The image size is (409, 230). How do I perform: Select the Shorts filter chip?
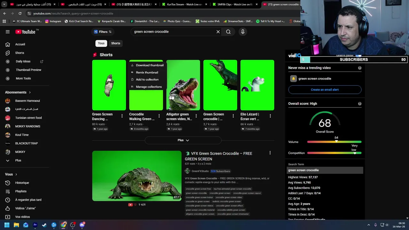pos(116,43)
